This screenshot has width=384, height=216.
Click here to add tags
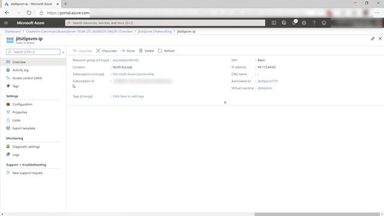click(x=128, y=97)
